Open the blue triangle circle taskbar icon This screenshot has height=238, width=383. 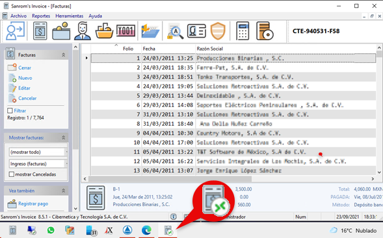coord(127,230)
